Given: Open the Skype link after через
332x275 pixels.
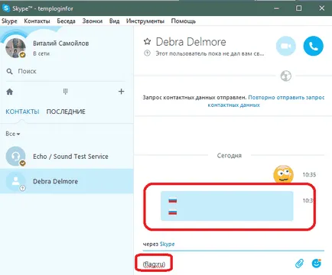Looking at the screenshot, I should pyautogui.click(x=167, y=244).
